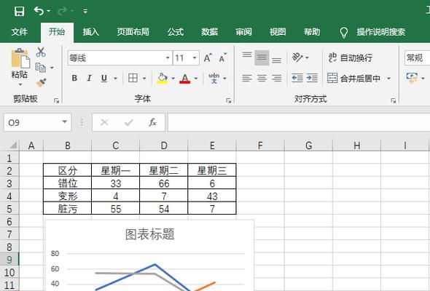Click the formula bar input
The height and width of the screenshot is (291, 430).
[x=299, y=122]
